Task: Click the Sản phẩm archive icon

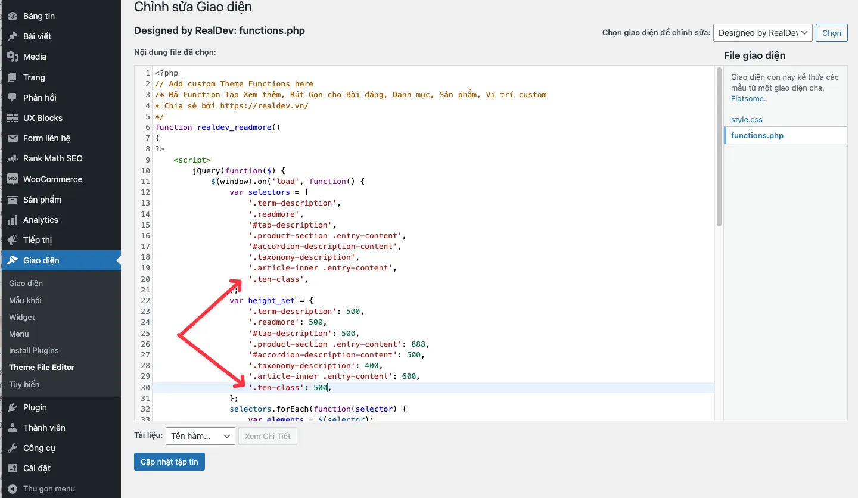Action: 13,200
